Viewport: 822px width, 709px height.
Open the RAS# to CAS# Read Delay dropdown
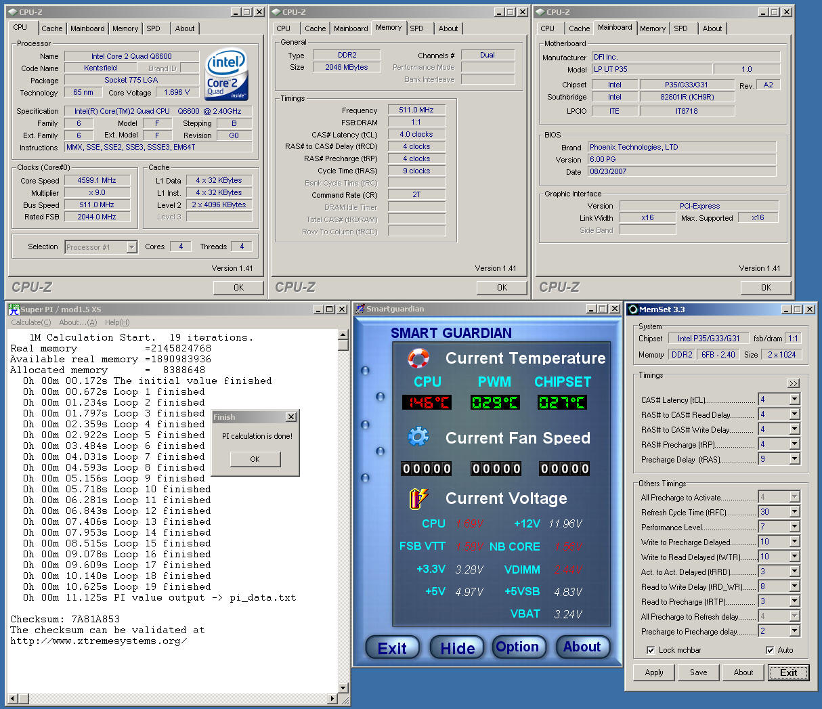(794, 414)
